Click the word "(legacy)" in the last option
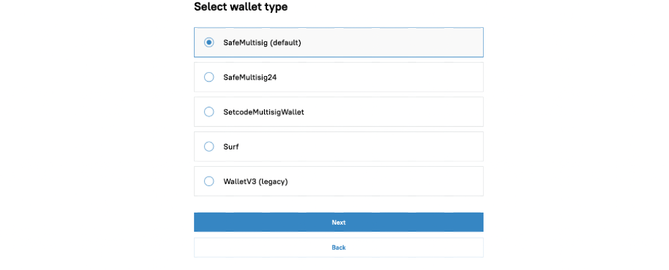Viewport: 669px width, 270px height. (273, 181)
